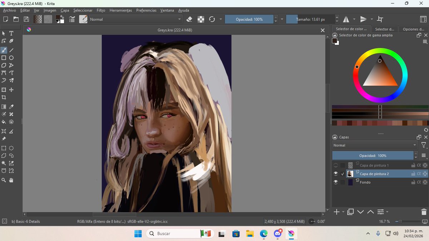Select the Freehand Brush tool
429x241 pixels.
point(4,50)
